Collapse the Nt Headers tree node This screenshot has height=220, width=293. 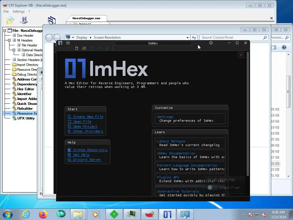9,40
